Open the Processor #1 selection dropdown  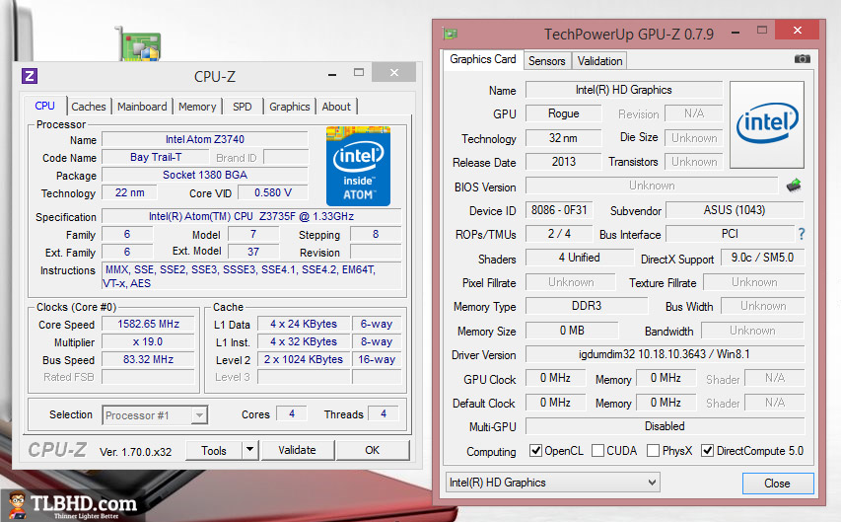155,415
